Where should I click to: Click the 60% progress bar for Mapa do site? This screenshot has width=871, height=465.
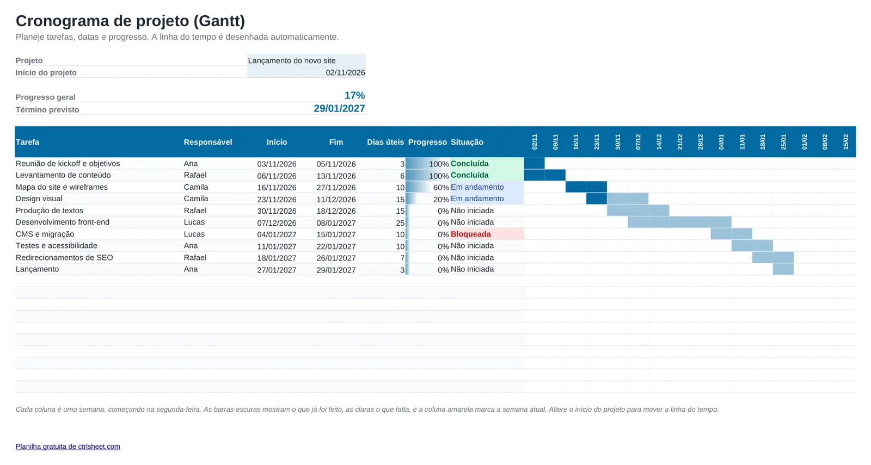pos(428,187)
